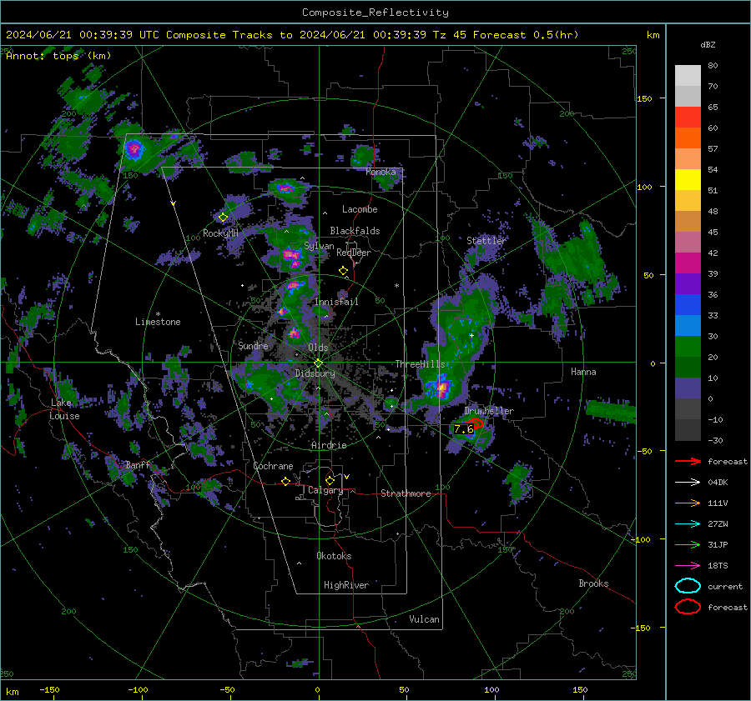Pick the green 31JP arrow symbol
This screenshot has width=751, height=701.
pyautogui.click(x=688, y=544)
